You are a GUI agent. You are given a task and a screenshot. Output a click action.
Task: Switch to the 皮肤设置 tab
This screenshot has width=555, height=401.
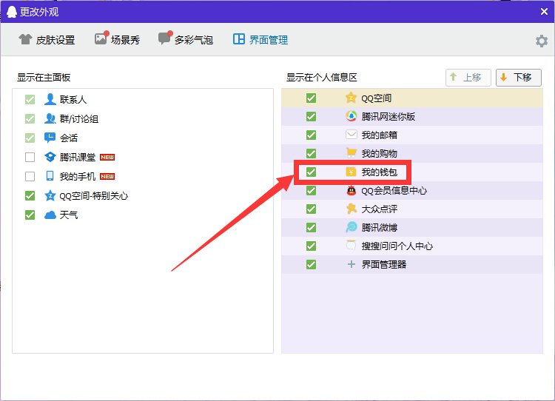pos(47,40)
